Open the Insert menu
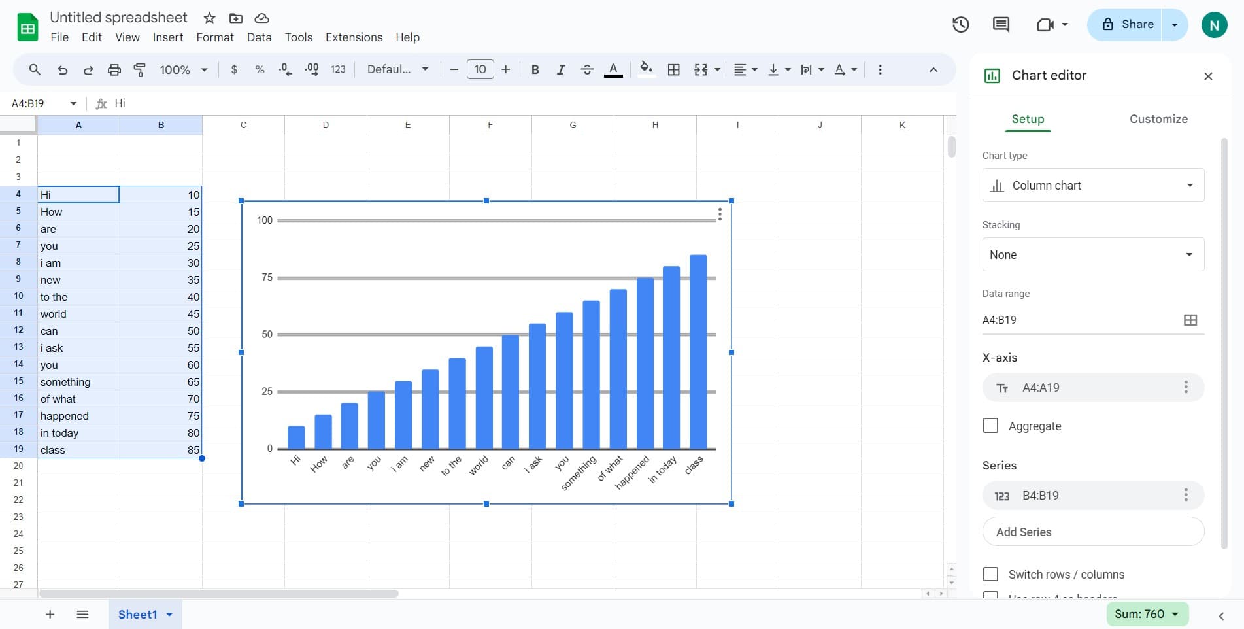Viewport: 1244px width, 629px height. click(167, 37)
